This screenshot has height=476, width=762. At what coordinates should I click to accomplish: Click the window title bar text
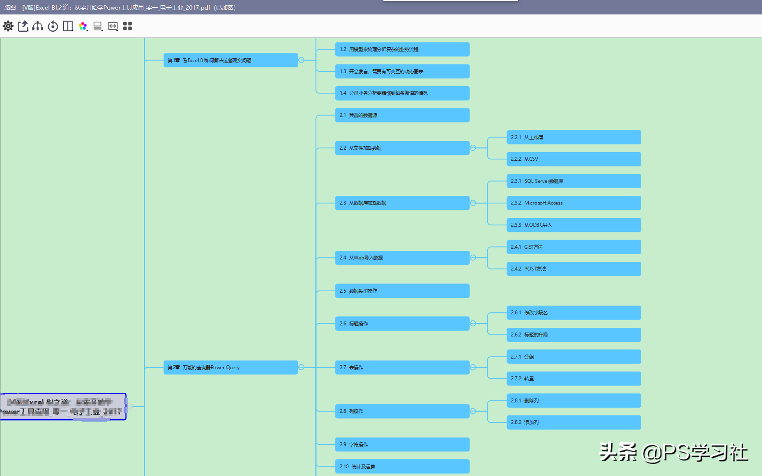point(120,7)
